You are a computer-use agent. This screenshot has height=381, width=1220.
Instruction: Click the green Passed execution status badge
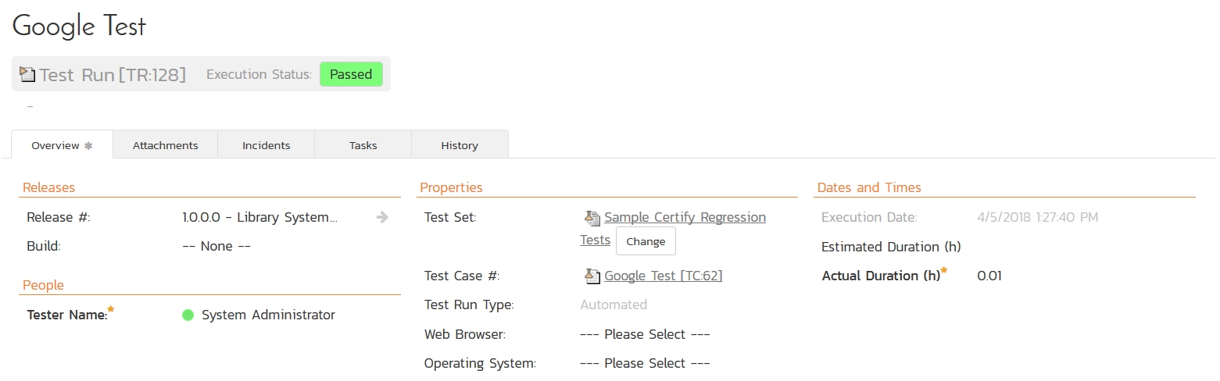point(351,74)
